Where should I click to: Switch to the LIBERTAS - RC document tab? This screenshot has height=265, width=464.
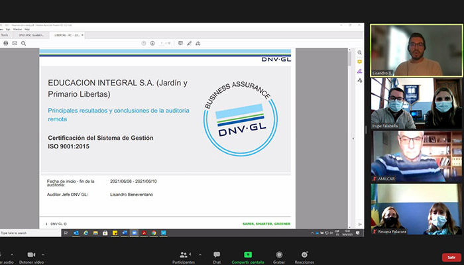[x=66, y=34]
